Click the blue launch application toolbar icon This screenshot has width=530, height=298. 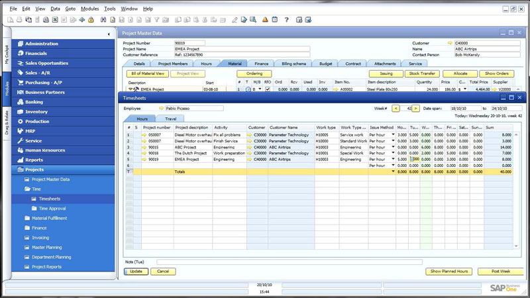[81, 20]
